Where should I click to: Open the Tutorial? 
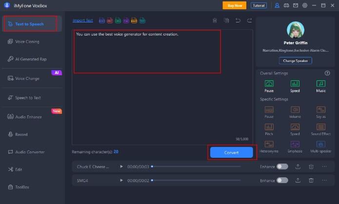(x=259, y=6)
